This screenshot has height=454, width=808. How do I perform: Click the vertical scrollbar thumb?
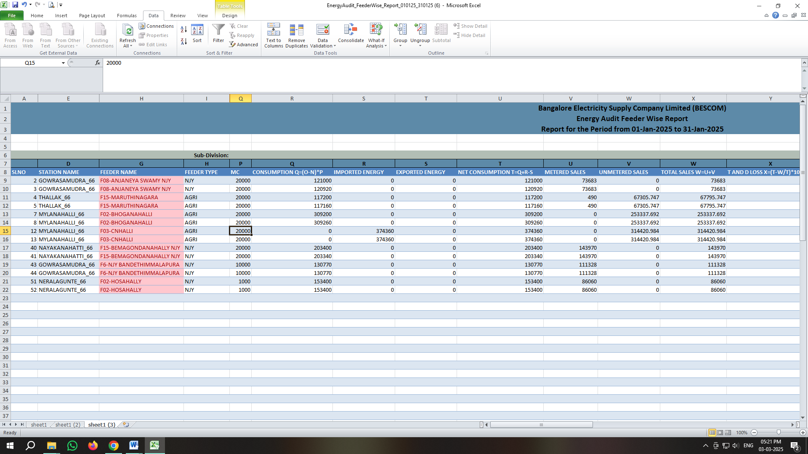(803, 172)
